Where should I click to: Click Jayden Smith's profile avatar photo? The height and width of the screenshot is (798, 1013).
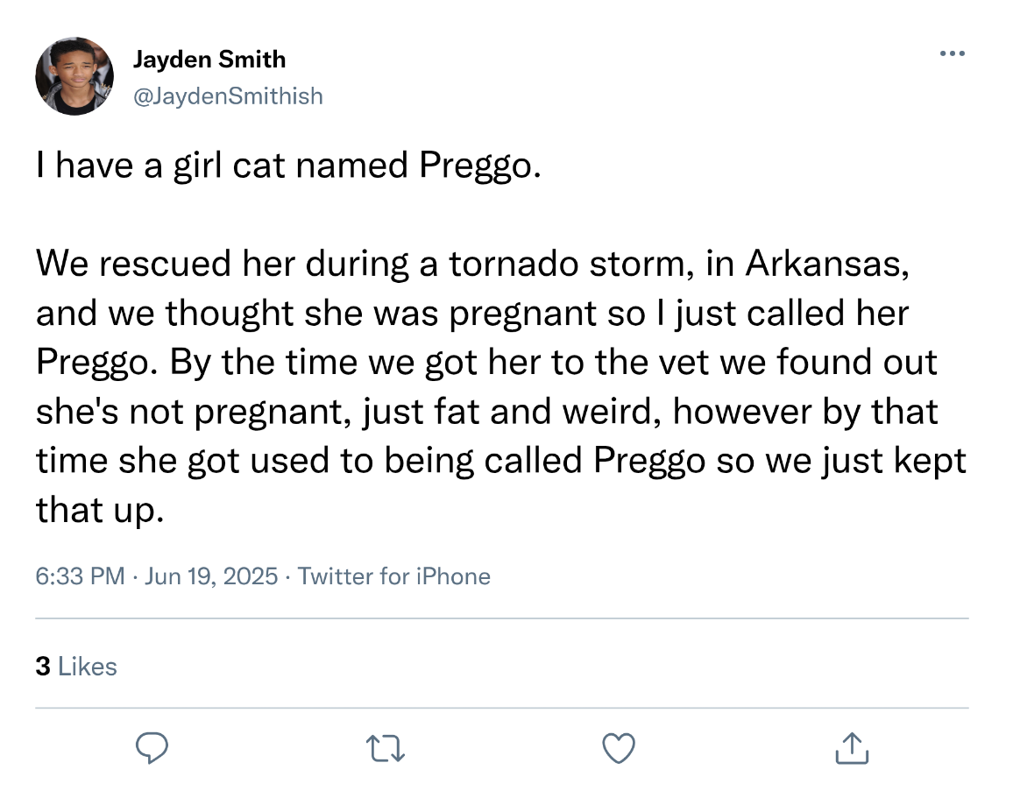click(74, 76)
